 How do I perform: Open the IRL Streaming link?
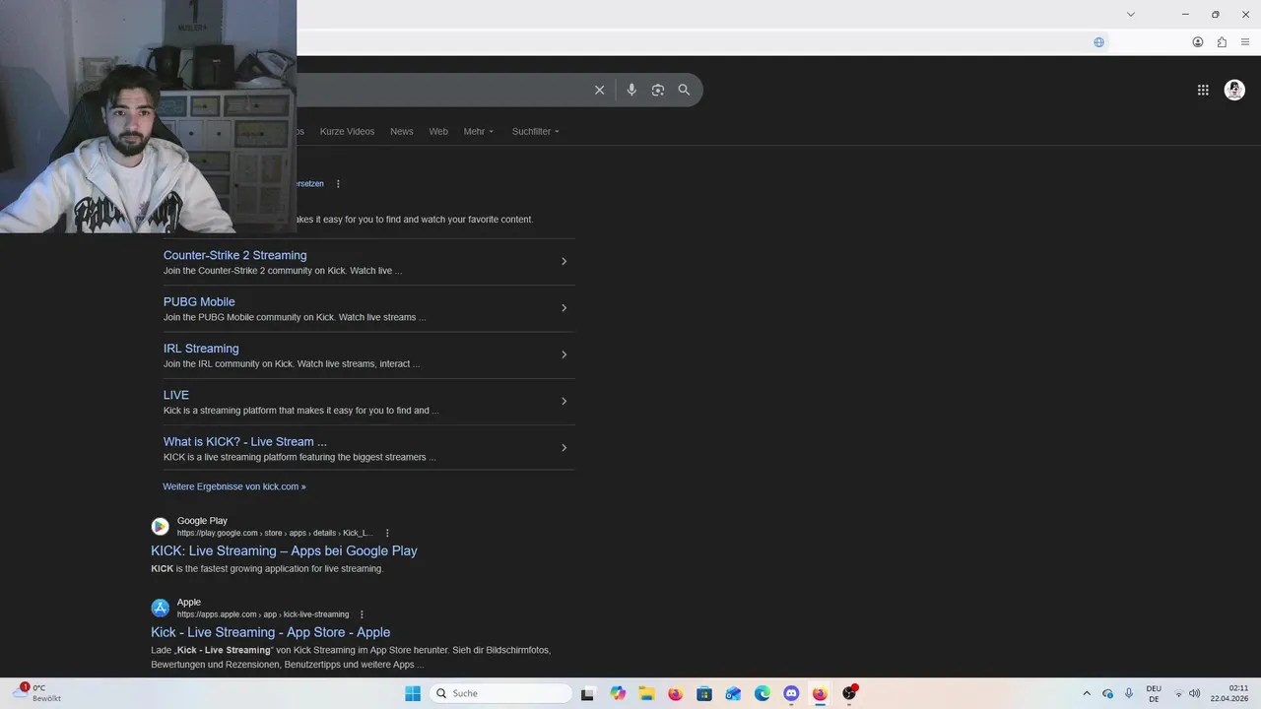[x=201, y=349]
